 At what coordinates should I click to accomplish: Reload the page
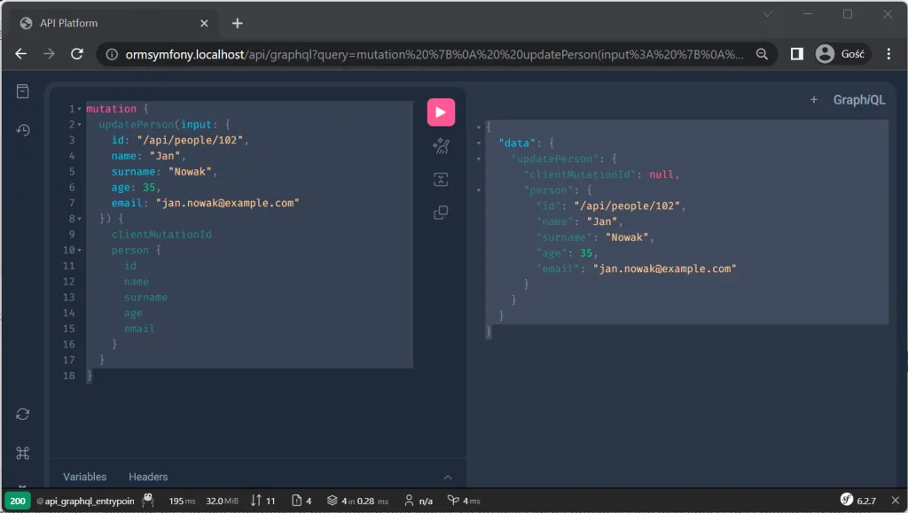(77, 54)
